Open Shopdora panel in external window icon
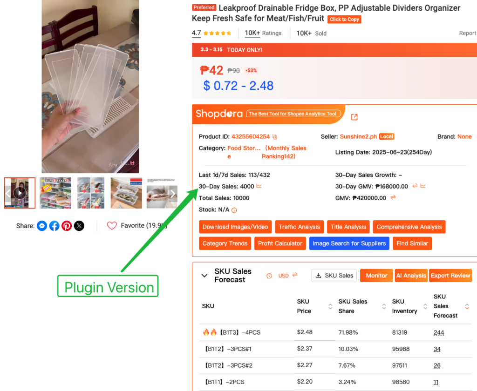The image size is (477, 391). pyautogui.click(x=354, y=117)
